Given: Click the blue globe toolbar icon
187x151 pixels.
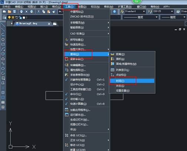Looking at the screenshot, I should [114, 11].
